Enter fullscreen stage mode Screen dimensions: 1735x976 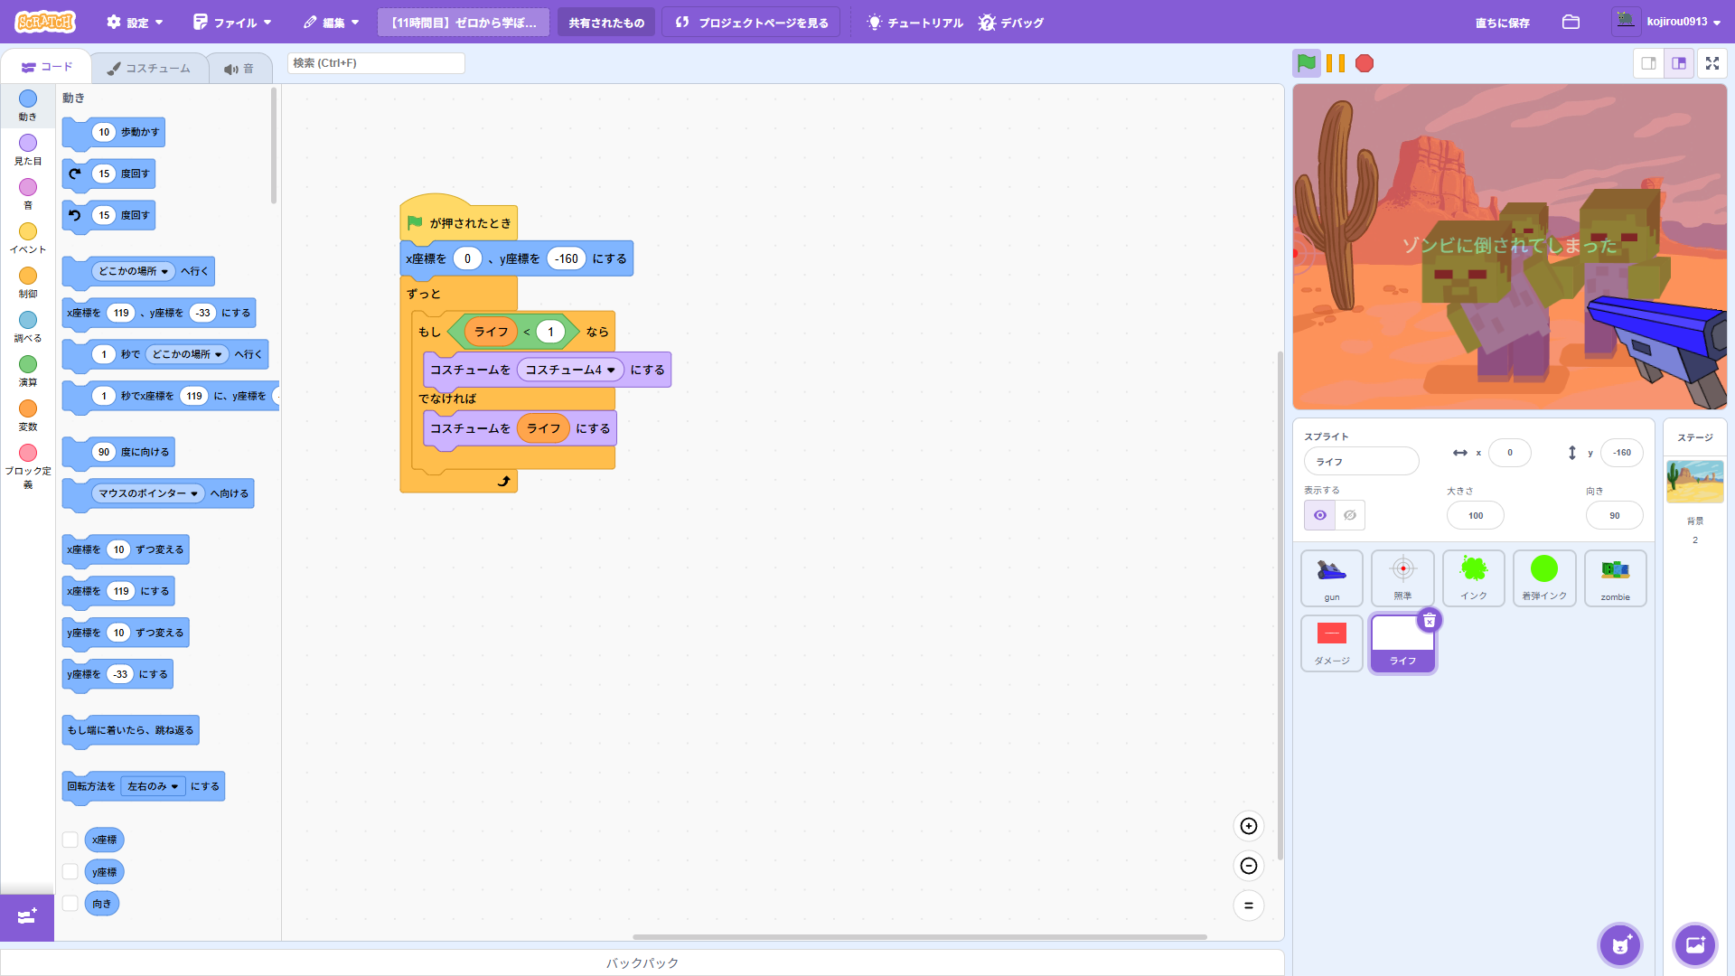pos(1712,63)
